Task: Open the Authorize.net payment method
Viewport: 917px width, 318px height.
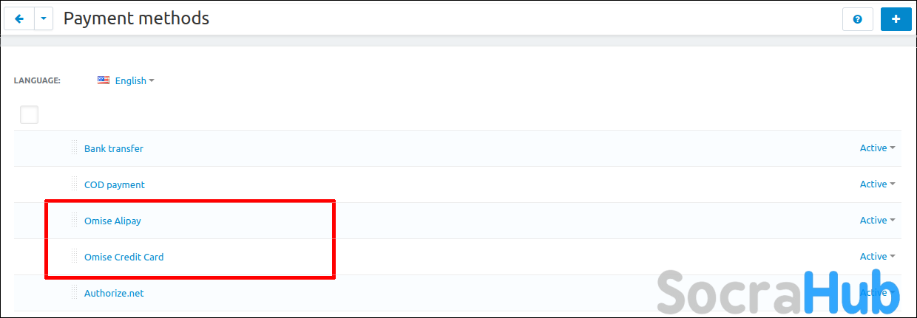Action: pyautogui.click(x=114, y=293)
